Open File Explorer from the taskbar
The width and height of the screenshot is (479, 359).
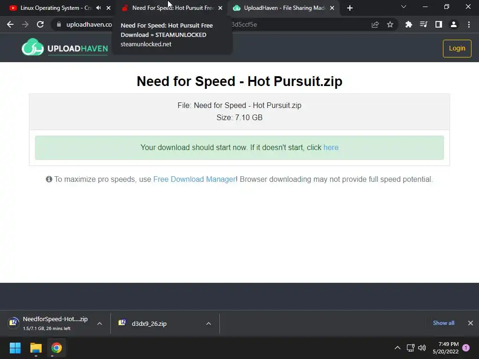36,348
